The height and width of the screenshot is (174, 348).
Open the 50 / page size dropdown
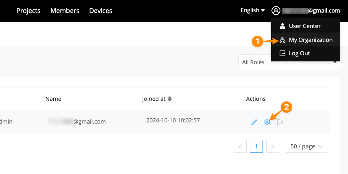tap(306, 146)
